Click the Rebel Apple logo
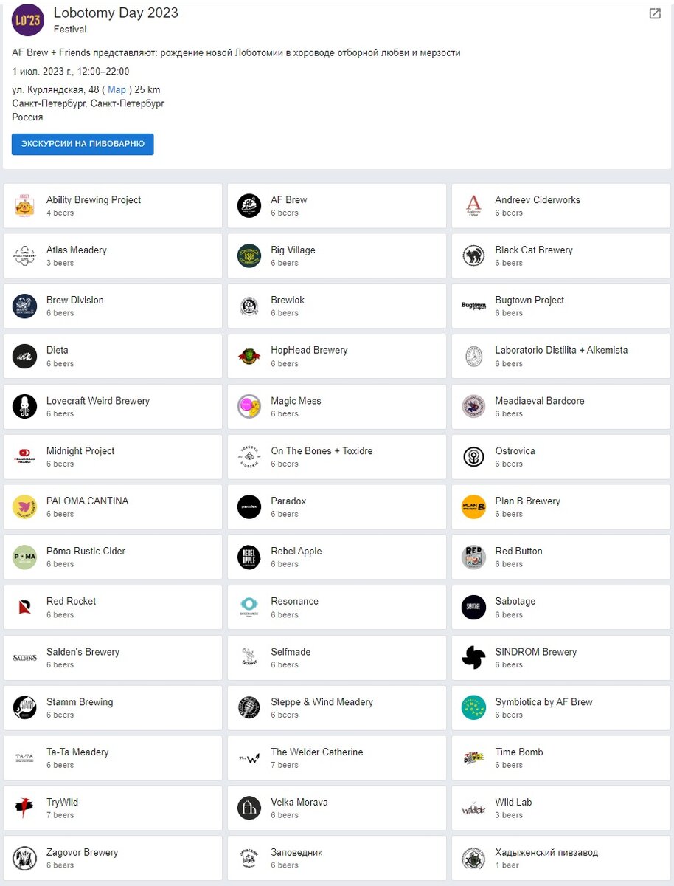Screen dimensions: 674x886 pyautogui.click(x=249, y=557)
